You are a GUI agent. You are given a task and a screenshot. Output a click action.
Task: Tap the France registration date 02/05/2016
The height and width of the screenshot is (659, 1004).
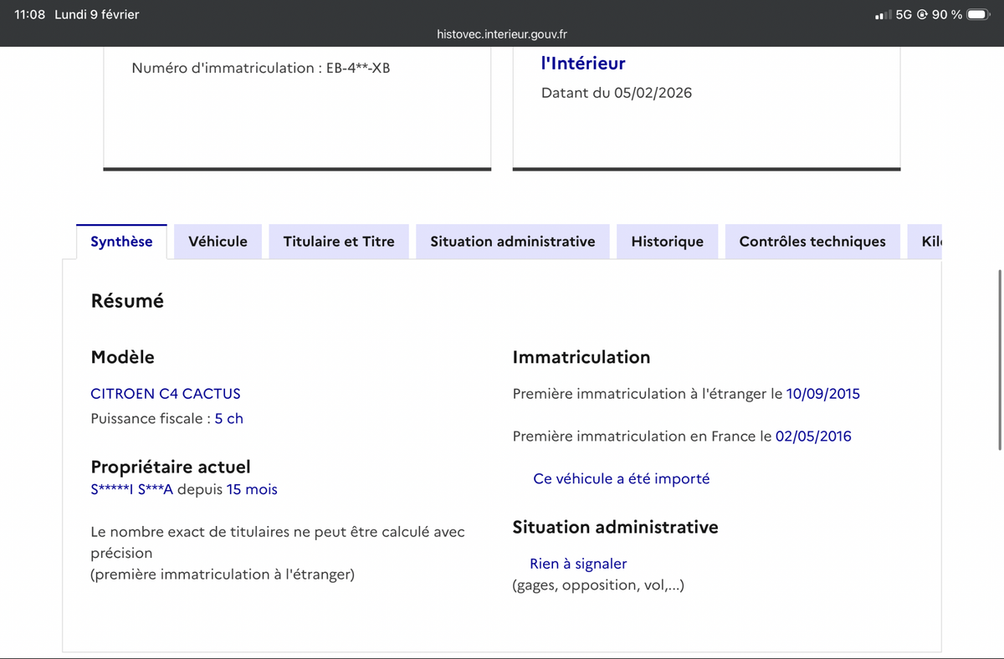point(813,437)
